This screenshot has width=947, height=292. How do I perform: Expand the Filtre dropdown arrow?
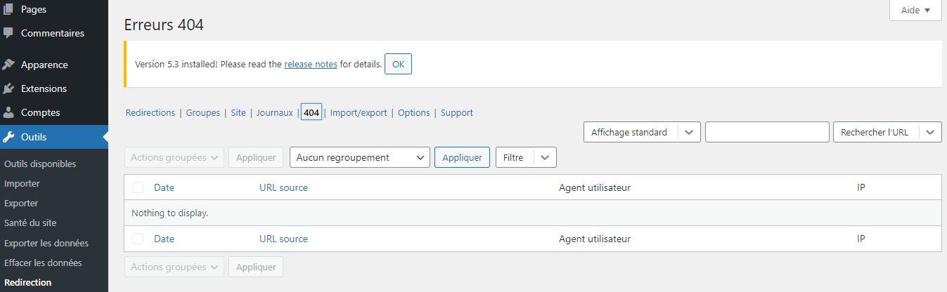[x=545, y=158]
